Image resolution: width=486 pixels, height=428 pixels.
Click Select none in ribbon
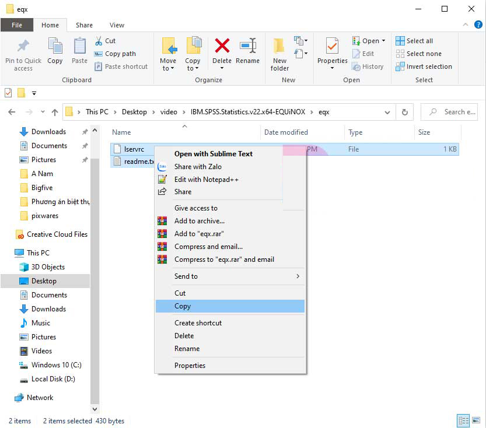418,54
